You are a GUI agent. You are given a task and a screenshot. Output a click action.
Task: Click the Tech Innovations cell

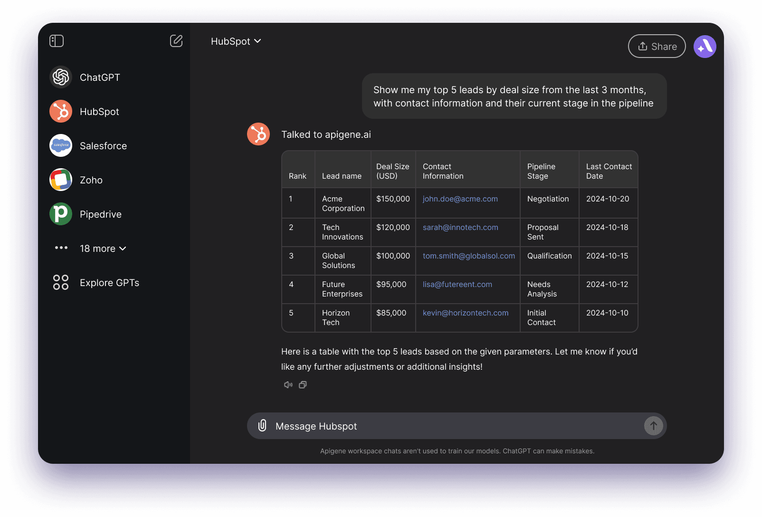click(343, 232)
